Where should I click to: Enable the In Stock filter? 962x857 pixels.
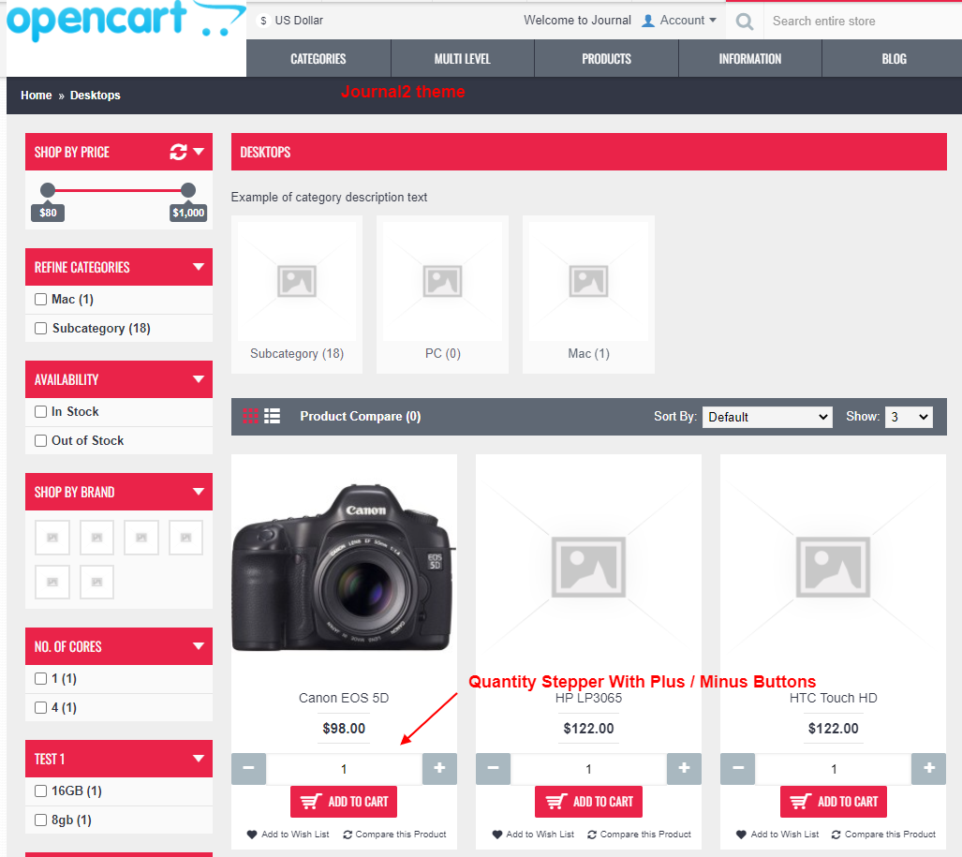(40, 411)
